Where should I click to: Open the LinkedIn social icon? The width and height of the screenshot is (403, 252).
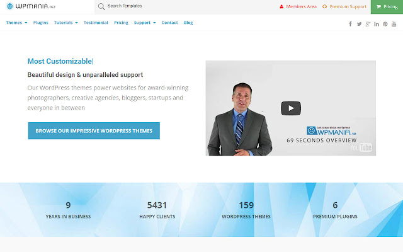pyautogui.click(x=377, y=24)
